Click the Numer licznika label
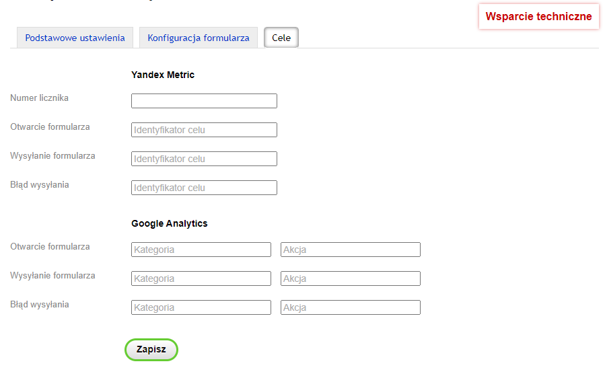The height and width of the screenshot is (374, 605). click(39, 98)
